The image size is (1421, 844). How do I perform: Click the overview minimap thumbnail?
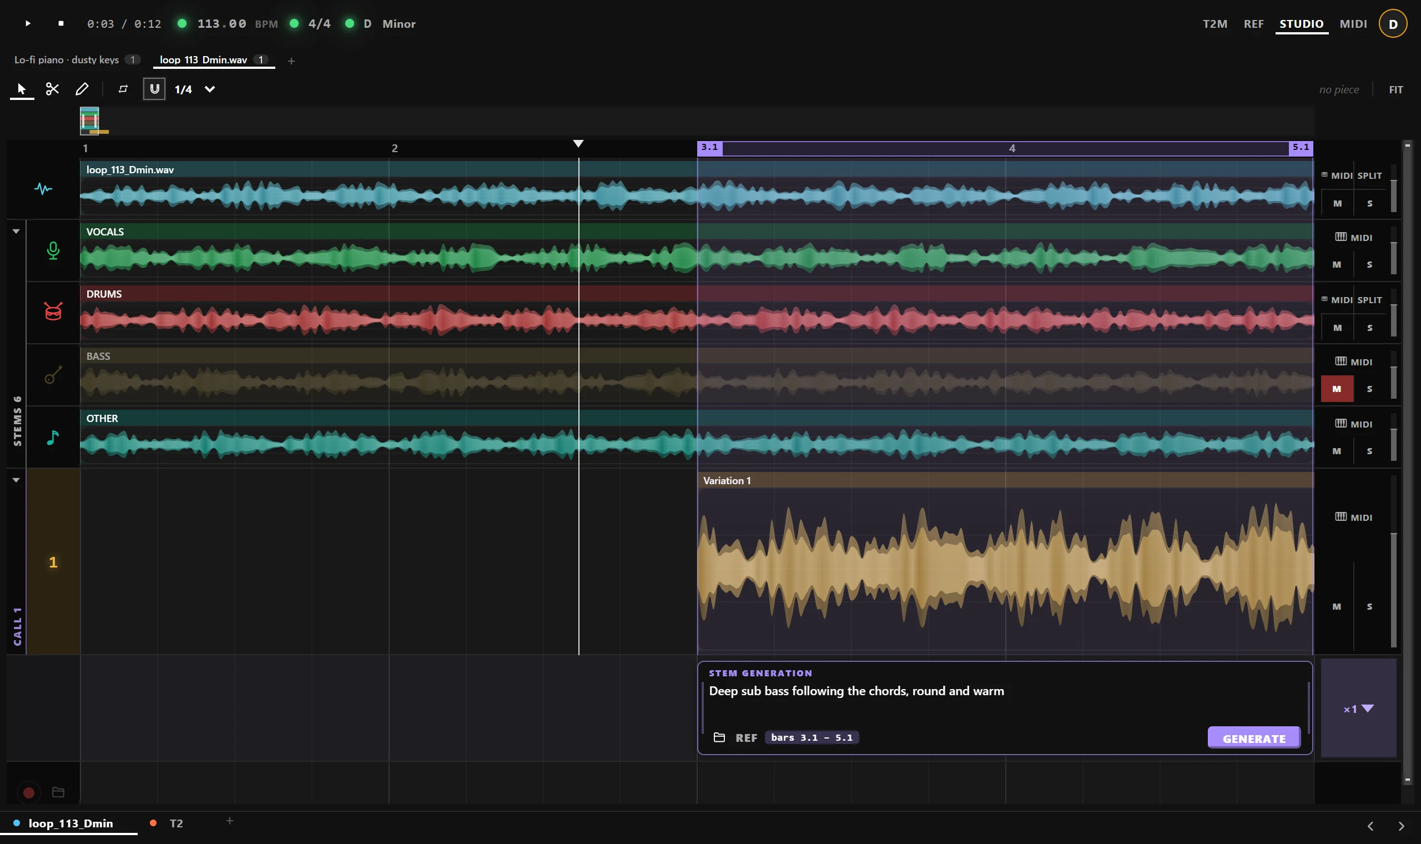[90, 120]
